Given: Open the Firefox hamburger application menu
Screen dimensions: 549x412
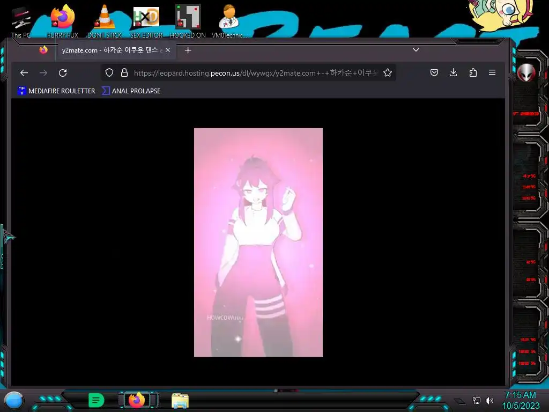Looking at the screenshot, I should [x=492, y=72].
